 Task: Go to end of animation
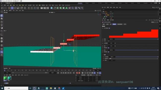[x=74, y=73]
